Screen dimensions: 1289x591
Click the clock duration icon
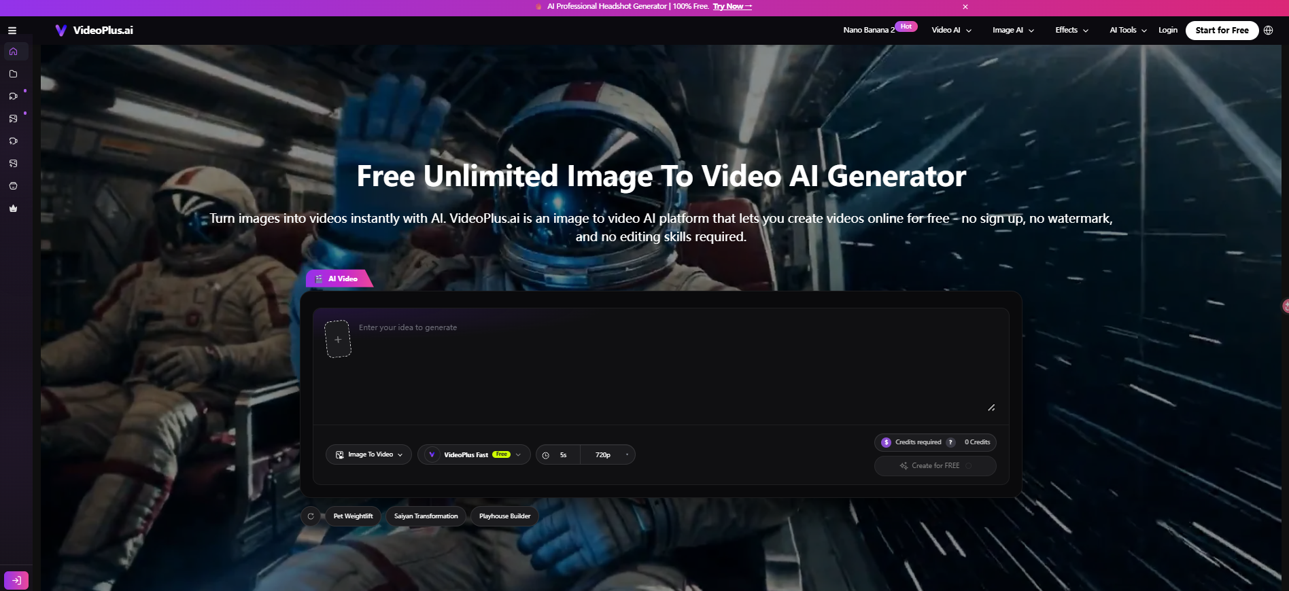pyautogui.click(x=546, y=455)
